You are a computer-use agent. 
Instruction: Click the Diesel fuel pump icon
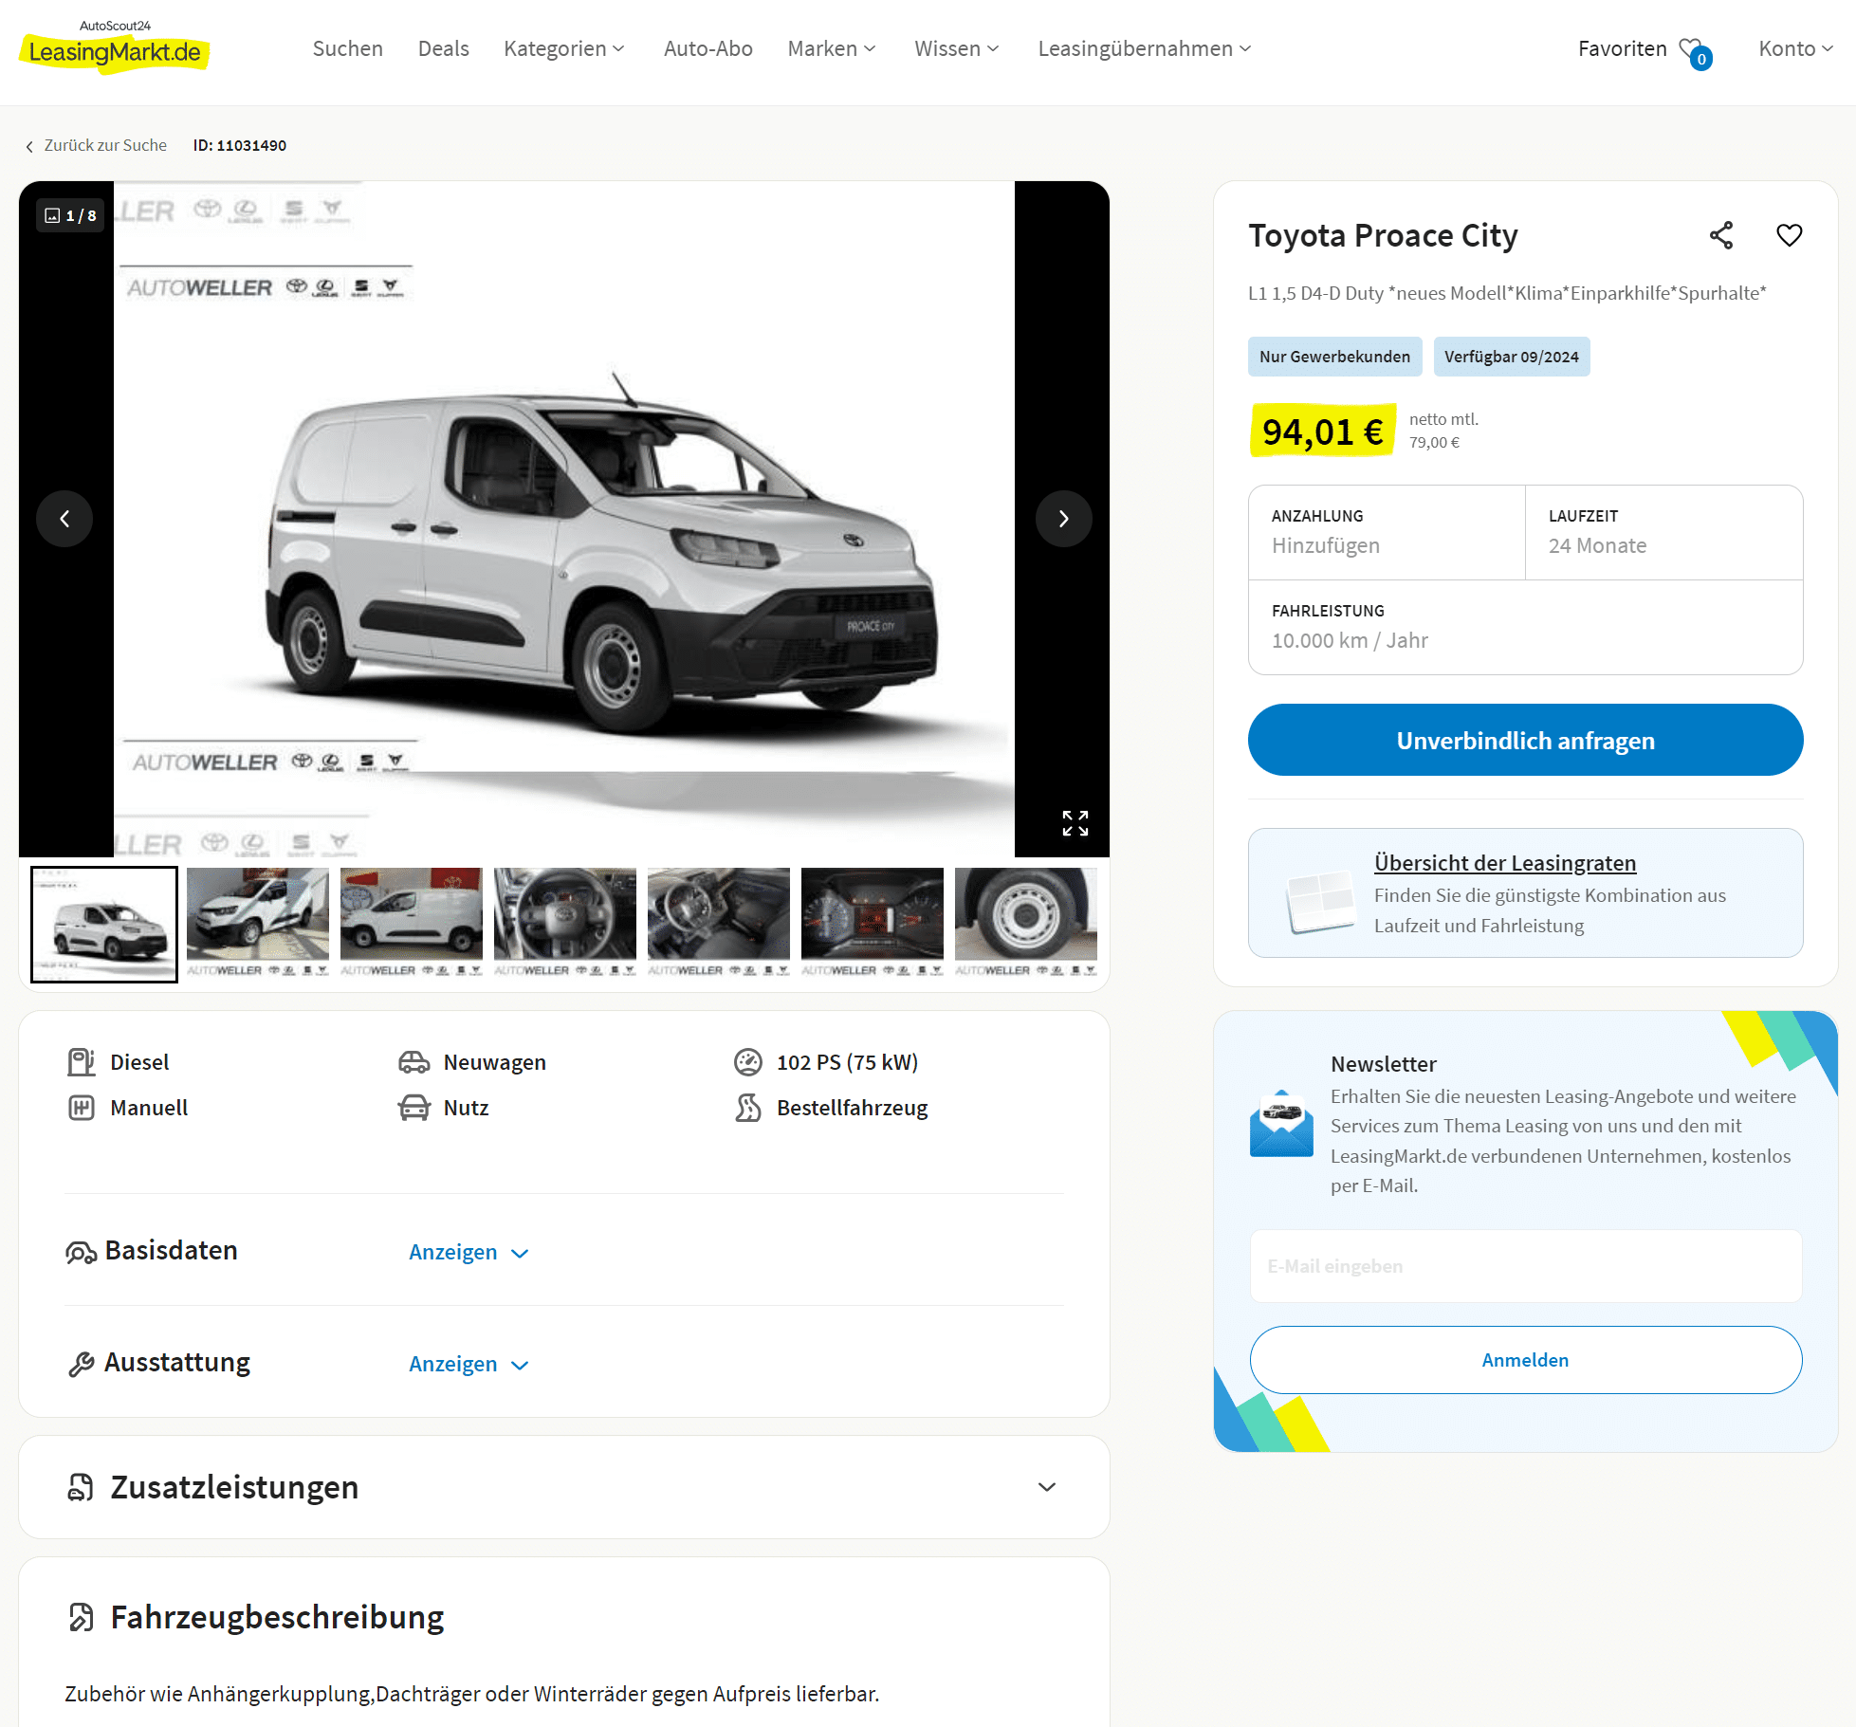pos(82,1062)
